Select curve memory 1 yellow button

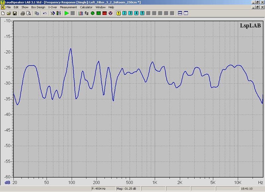(x=119, y=13)
